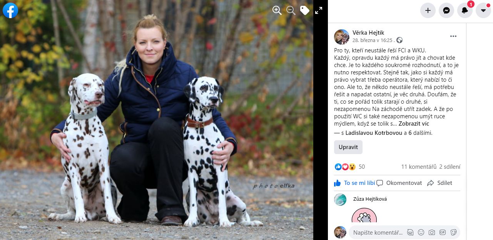Image resolution: width=493 pixels, height=240 pixels.
Task: Zoom out of the photo
Action: pos(291,10)
